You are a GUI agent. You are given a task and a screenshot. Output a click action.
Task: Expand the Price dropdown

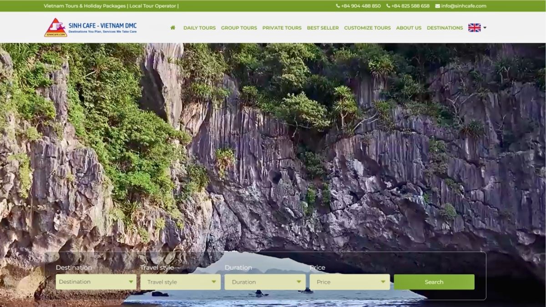(x=349, y=282)
